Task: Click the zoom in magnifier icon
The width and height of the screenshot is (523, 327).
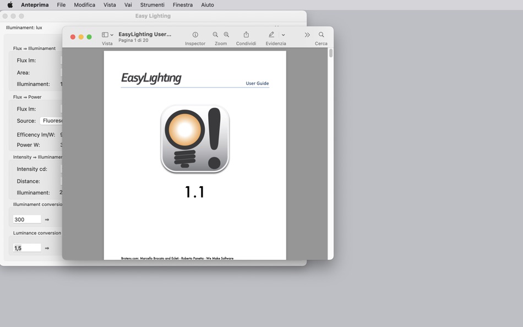Action: tap(226, 35)
